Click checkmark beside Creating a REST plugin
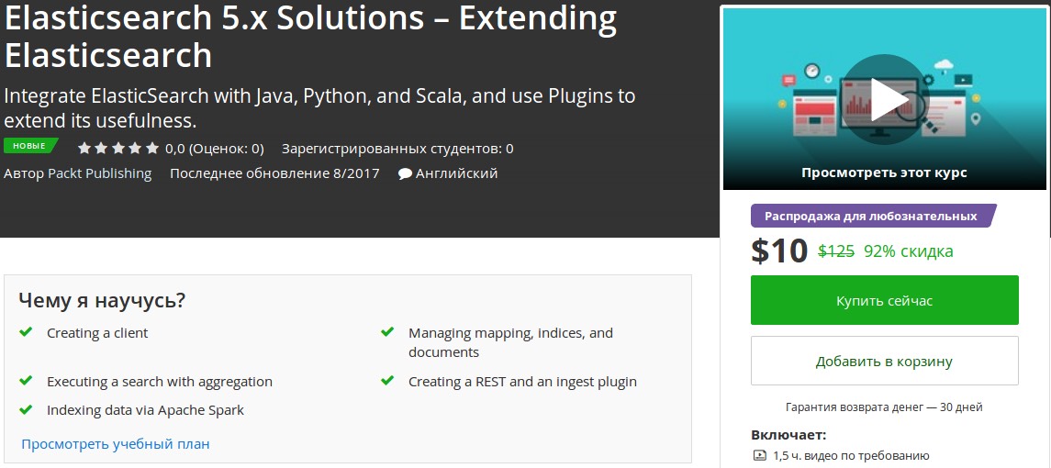The image size is (1051, 468). [x=387, y=381]
